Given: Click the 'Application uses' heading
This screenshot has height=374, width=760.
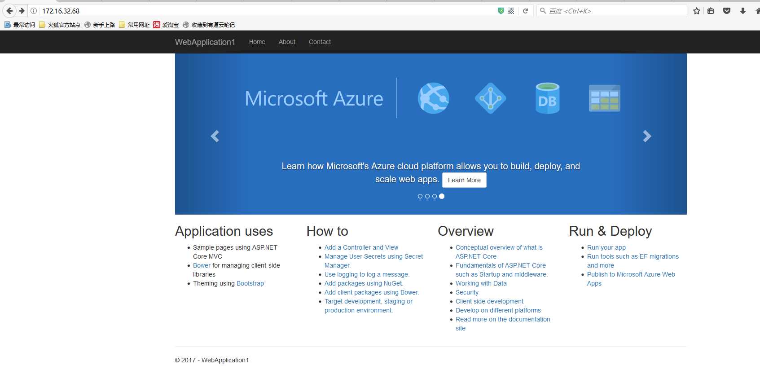Looking at the screenshot, I should coord(224,231).
